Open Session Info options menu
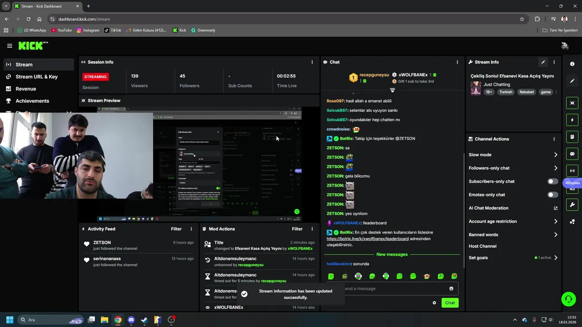The height and width of the screenshot is (327, 582). point(312,62)
